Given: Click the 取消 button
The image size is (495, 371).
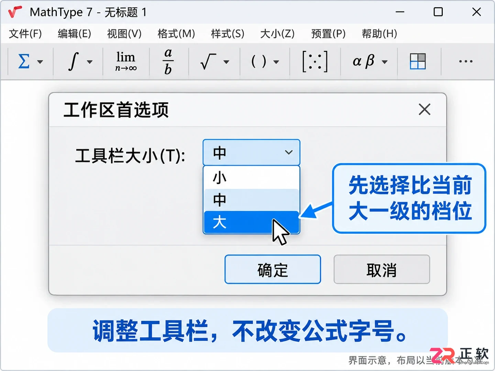Looking at the screenshot, I should [382, 270].
